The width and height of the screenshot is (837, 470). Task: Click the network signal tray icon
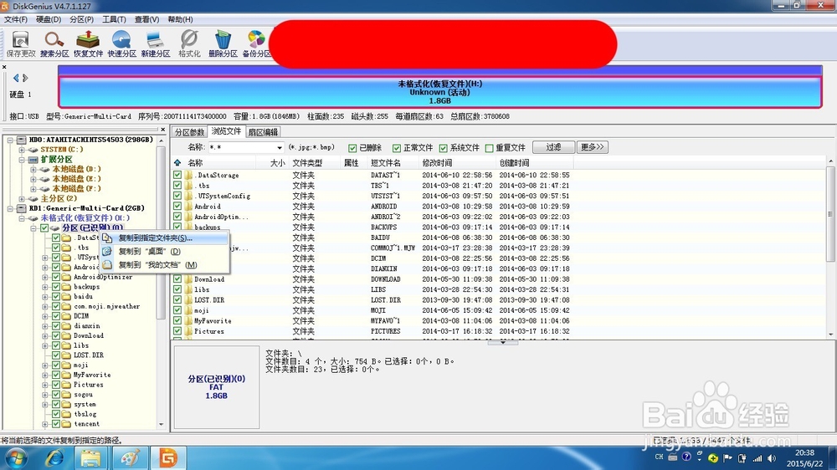point(757,458)
